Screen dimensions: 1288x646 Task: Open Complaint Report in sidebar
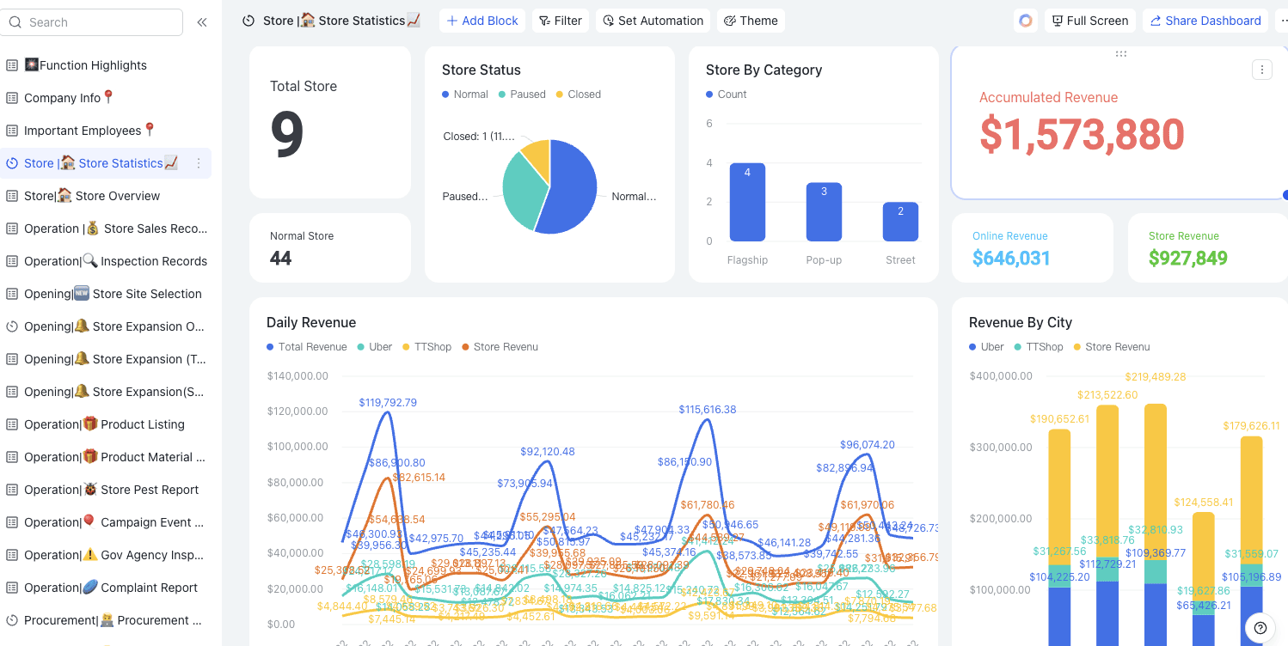(x=106, y=588)
